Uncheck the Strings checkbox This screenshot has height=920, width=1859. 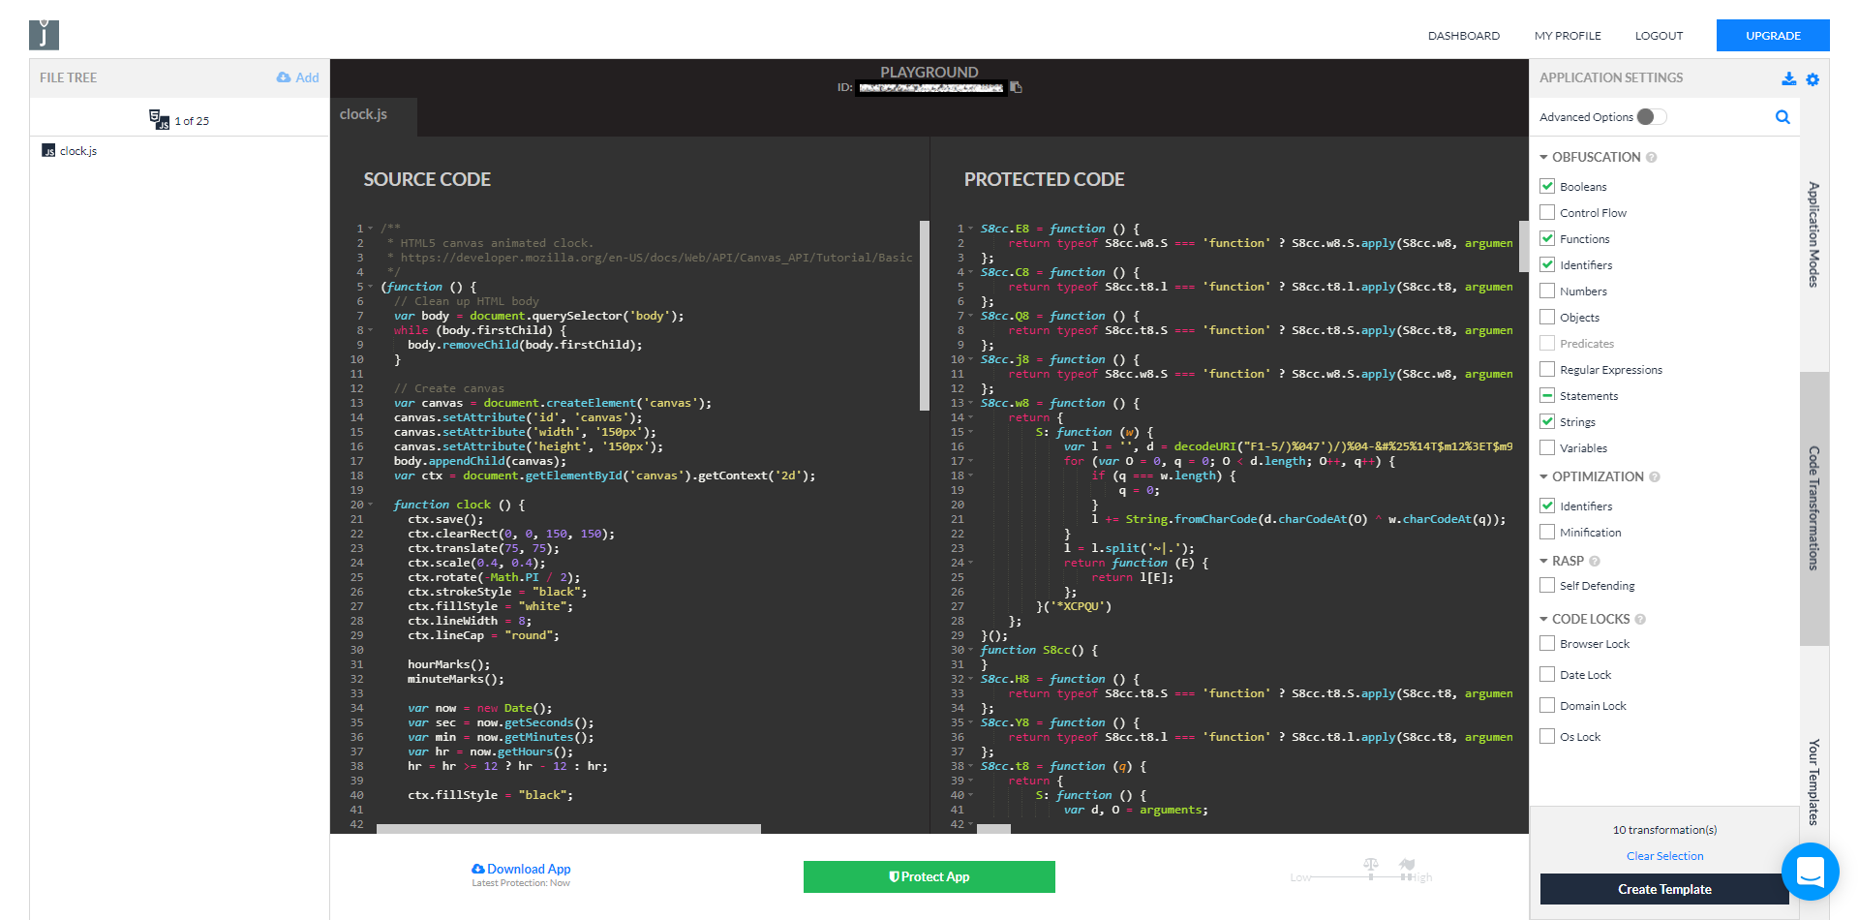tap(1547, 421)
